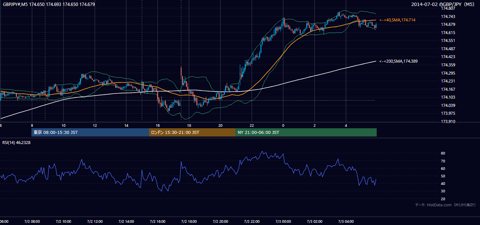Screen dimensions: 480x225
Task: Click price axis value 174.231
Action: pyautogui.click(x=448, y=81)
